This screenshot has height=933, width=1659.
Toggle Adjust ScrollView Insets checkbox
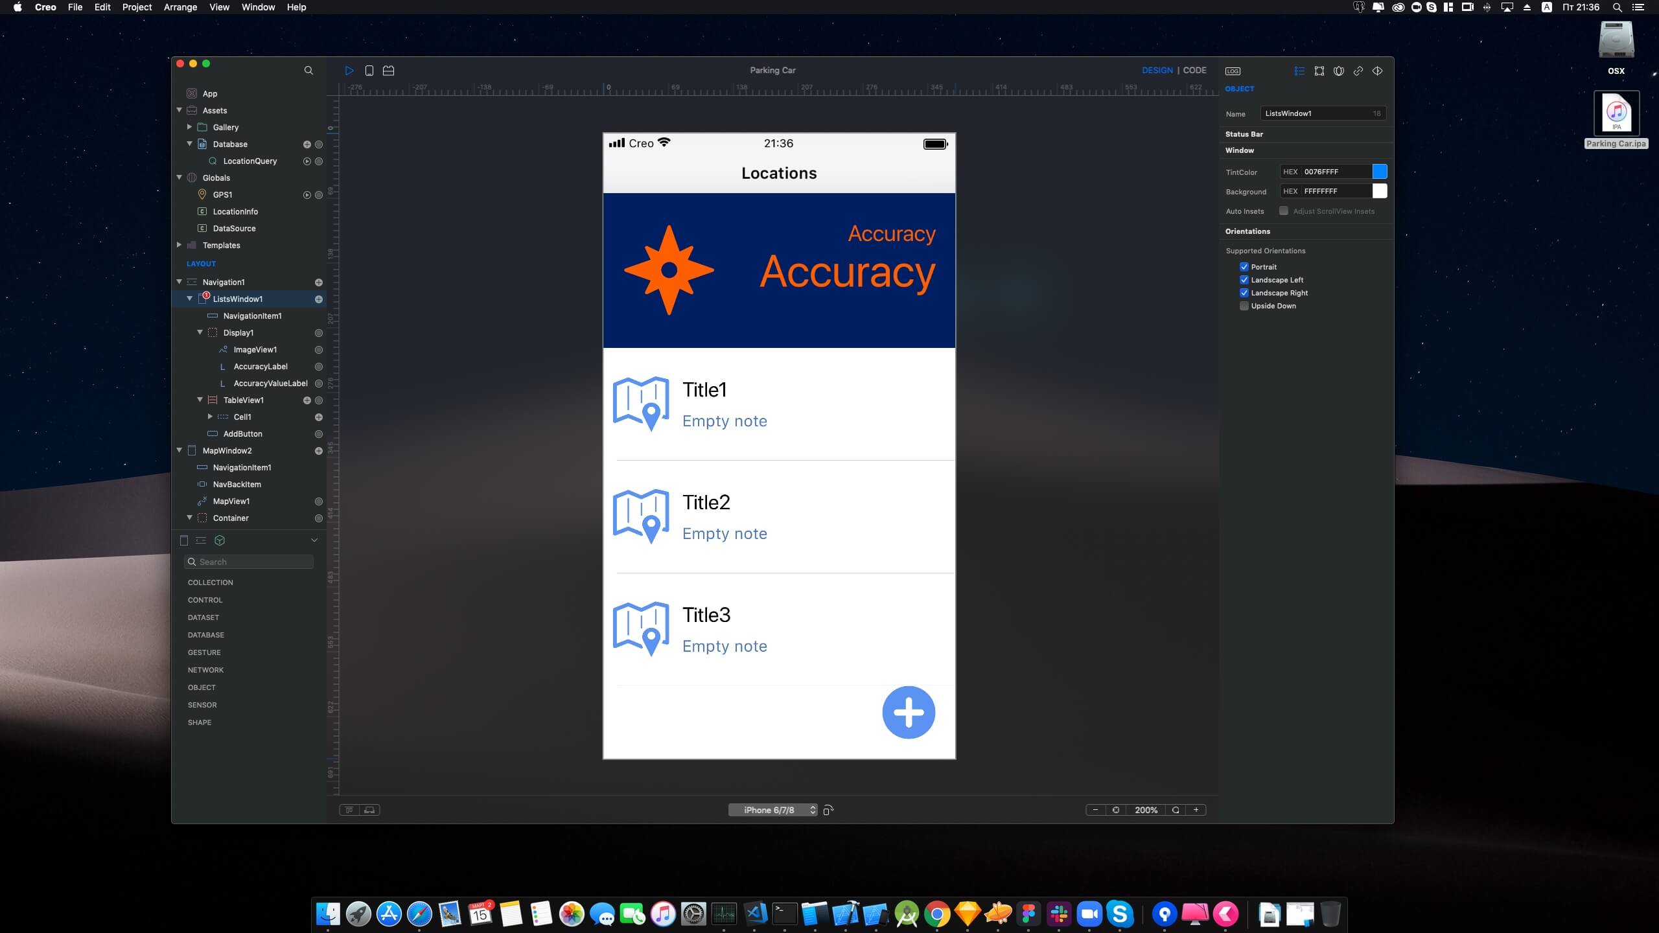1283,211
